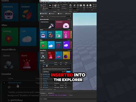Screen dimensions: 136x102
Task: Click See All next to Genres
Action: coord(69,30)
